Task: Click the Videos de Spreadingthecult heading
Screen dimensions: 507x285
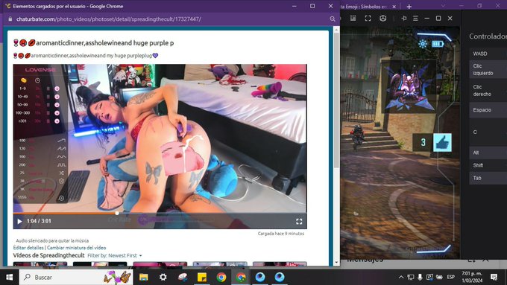Action: (x=48, y=255)
